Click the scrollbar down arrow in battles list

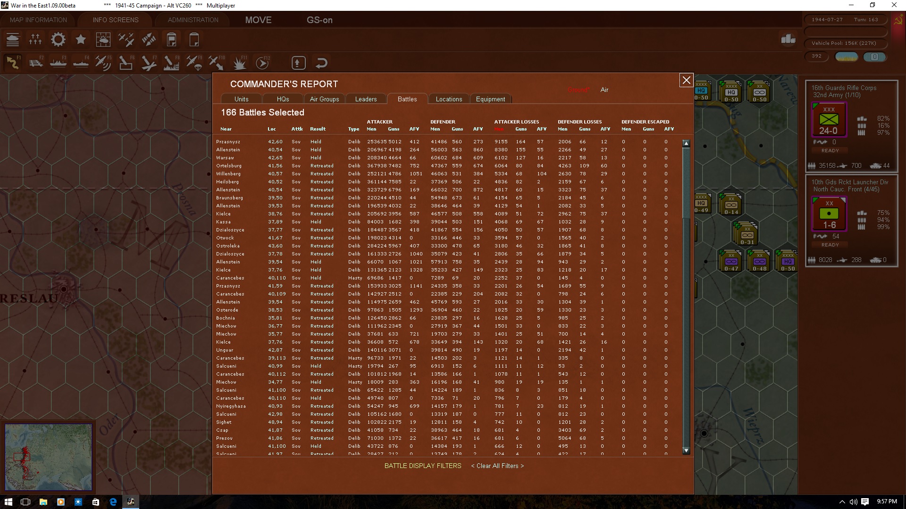point(686,451)
